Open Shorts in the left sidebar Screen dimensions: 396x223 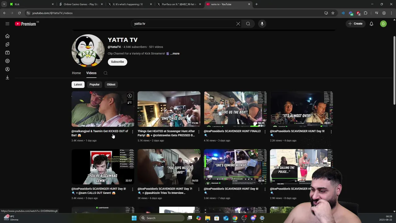(7, 45)
